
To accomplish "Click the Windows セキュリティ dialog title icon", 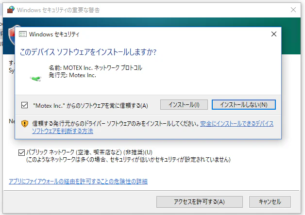I will pyautogui.click(x=23, y=34).
